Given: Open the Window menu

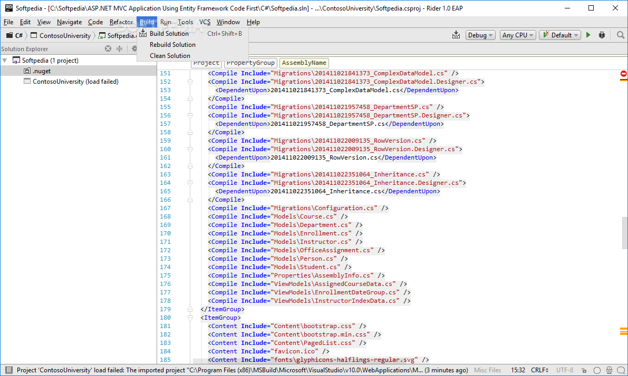Looking at the screenshot, I should (228, 22).
